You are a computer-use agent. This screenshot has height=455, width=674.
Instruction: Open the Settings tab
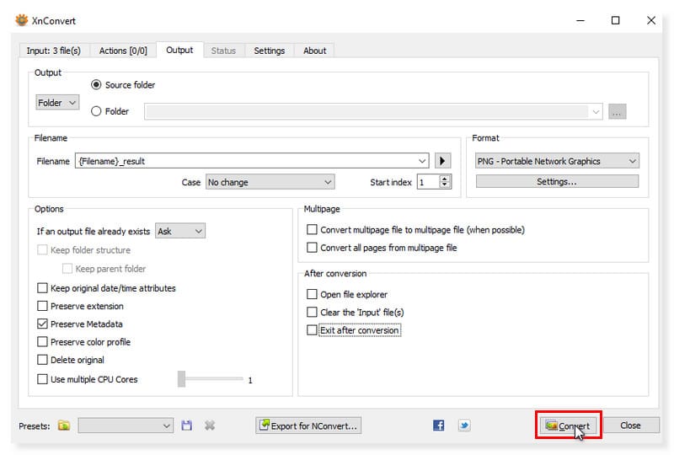coord(269,51)
